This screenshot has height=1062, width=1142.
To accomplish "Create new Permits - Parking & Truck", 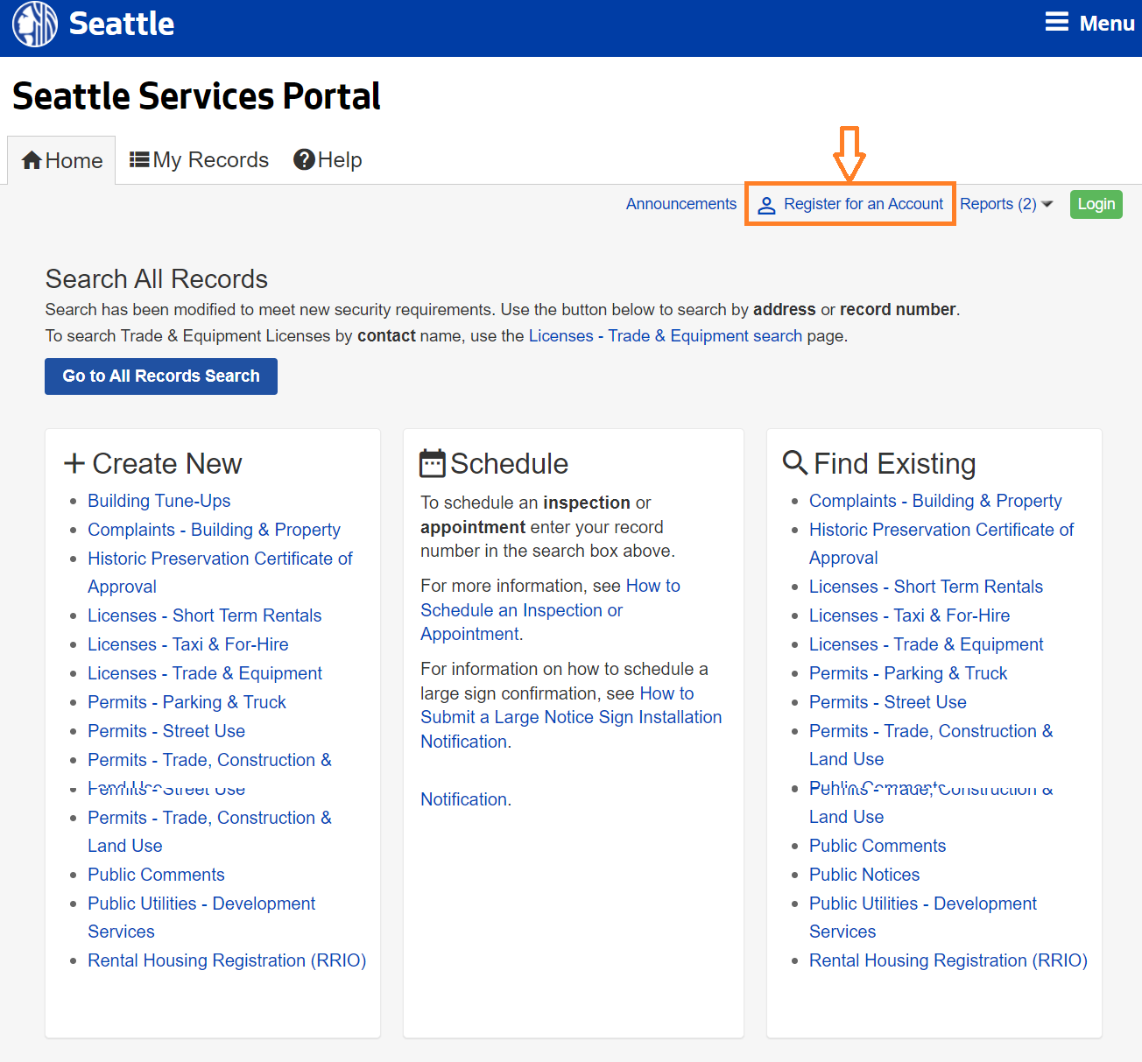I will click(x=187, y=702).
